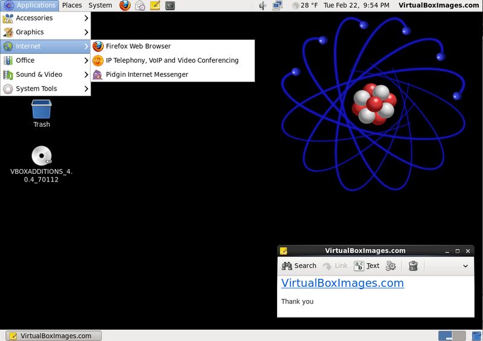Maximize the VirtualBoxImages.com note window
The width and height of the screenshot is (483, 341).
click(458, 251)
